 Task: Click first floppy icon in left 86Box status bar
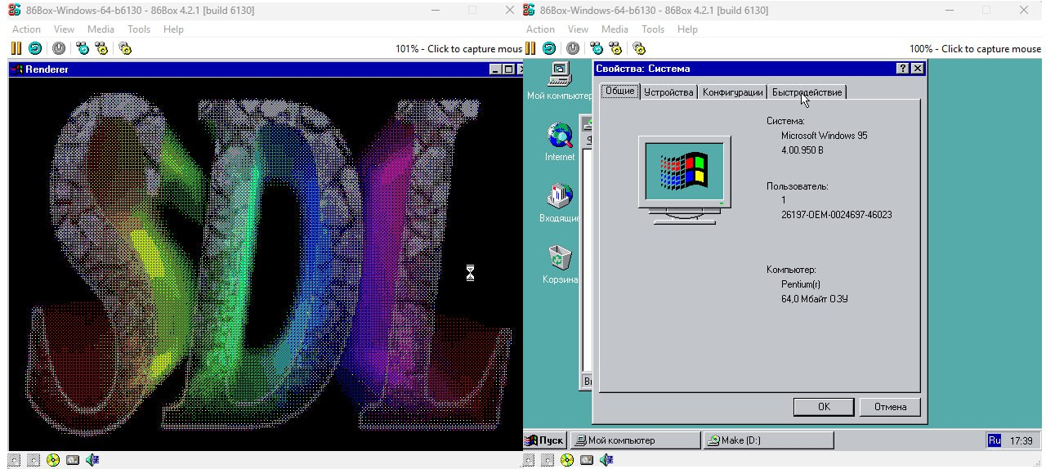click(x=15, y=460)
